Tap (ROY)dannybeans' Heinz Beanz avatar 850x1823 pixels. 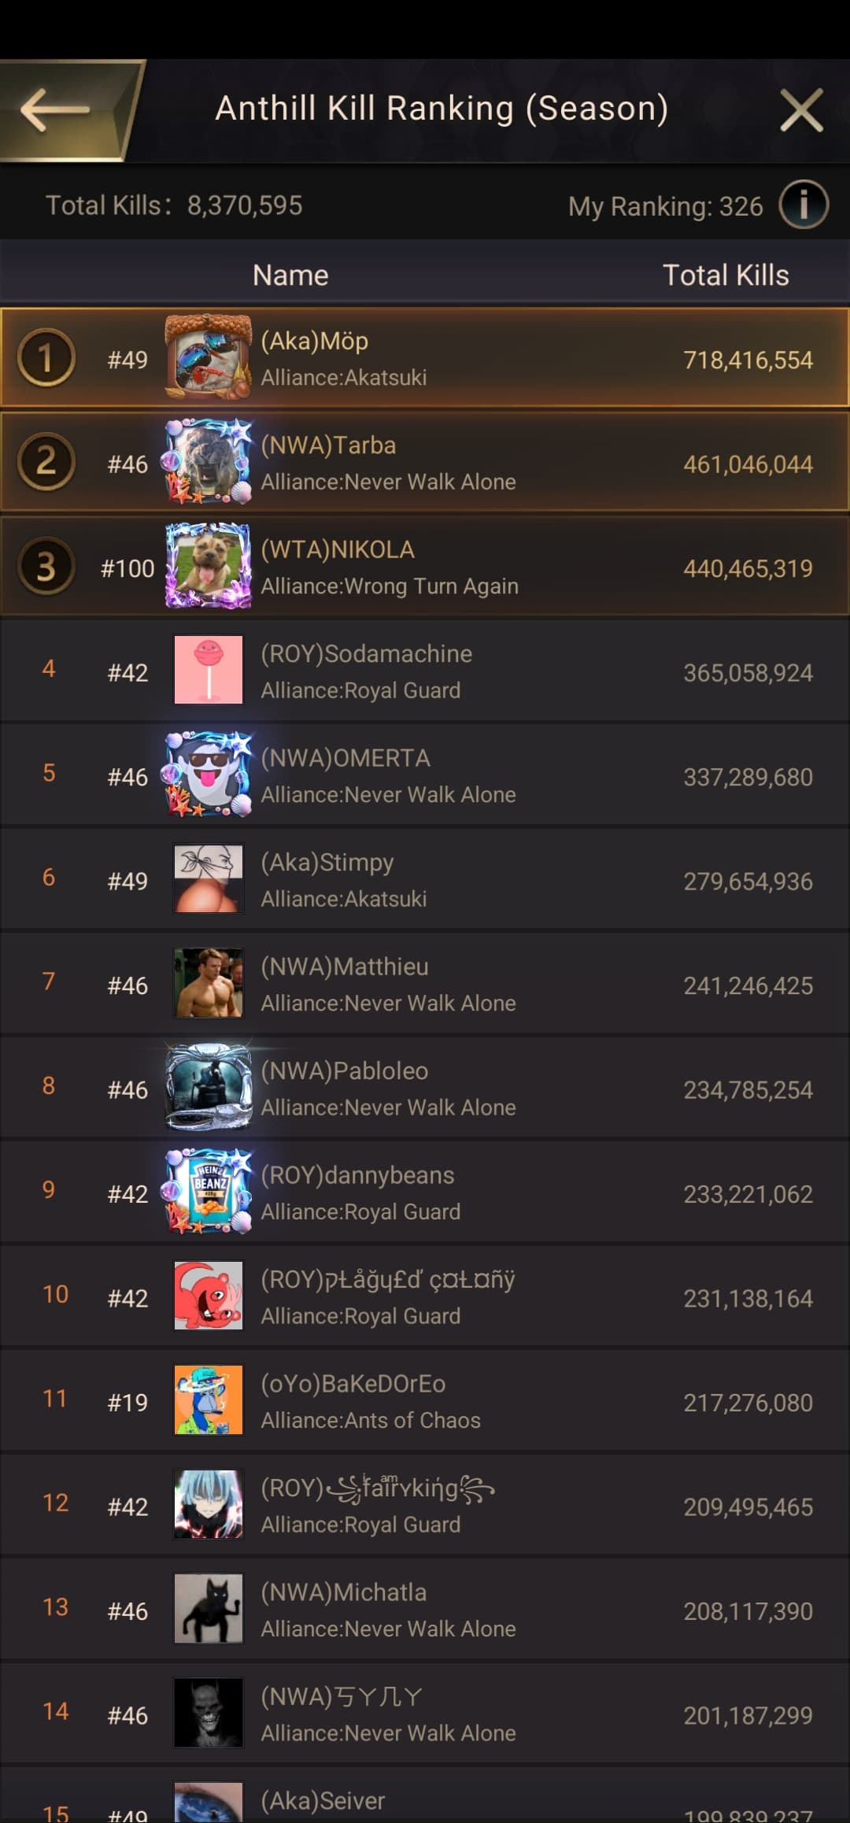(x=209, y=1193)
